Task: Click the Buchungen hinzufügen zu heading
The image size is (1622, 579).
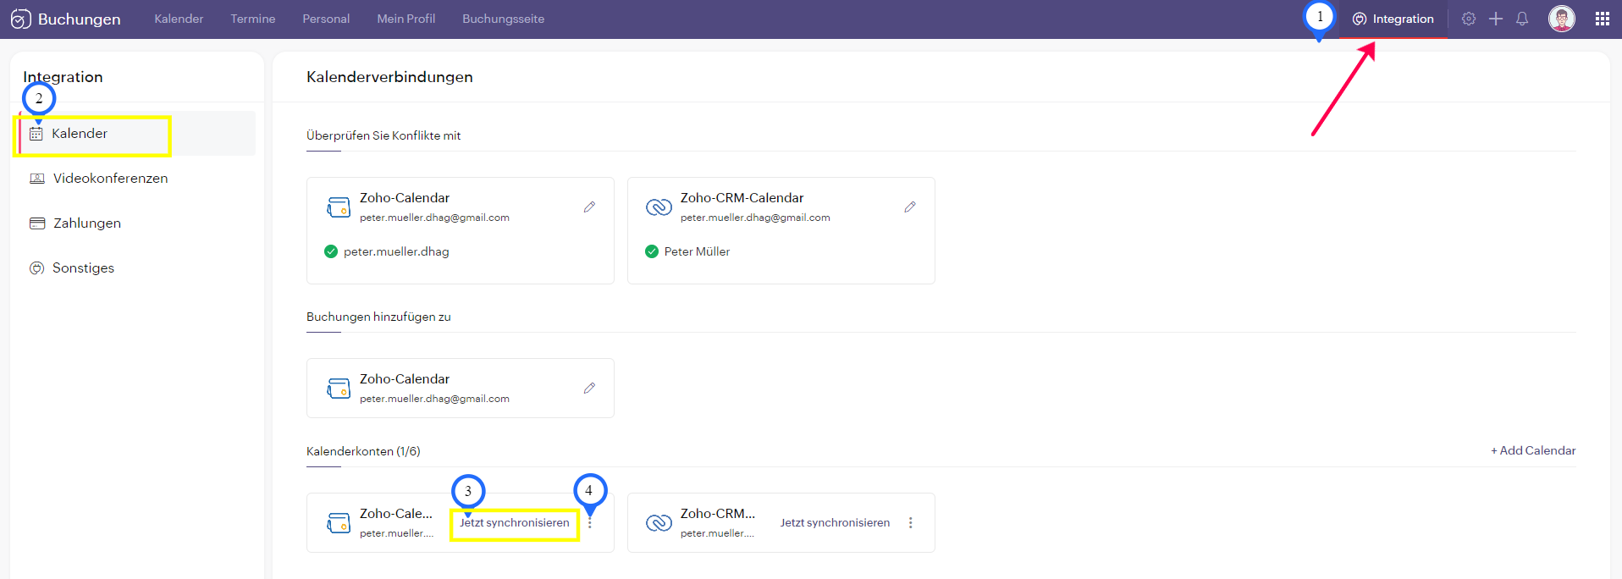Action: coord(378,317)
